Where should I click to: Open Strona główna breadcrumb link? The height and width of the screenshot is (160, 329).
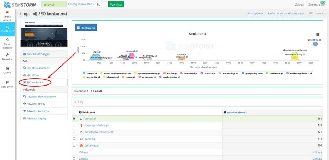click(x=255, y=13)
